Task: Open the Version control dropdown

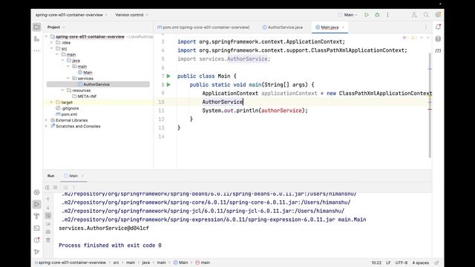Action: (132, 15)
